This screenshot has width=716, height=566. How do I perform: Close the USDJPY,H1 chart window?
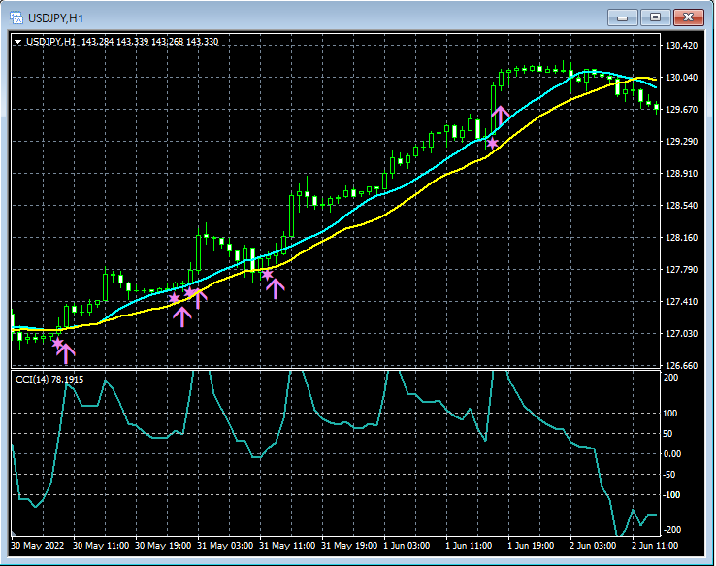pos(689,17)
